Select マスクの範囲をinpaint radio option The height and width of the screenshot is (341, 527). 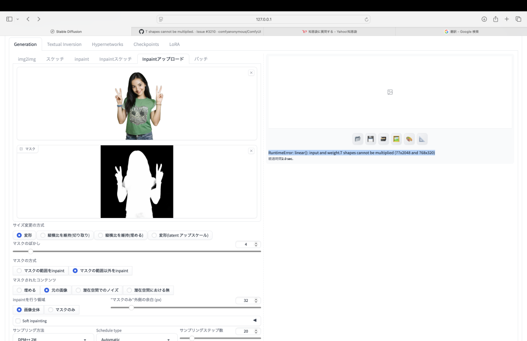pos(41,271)
